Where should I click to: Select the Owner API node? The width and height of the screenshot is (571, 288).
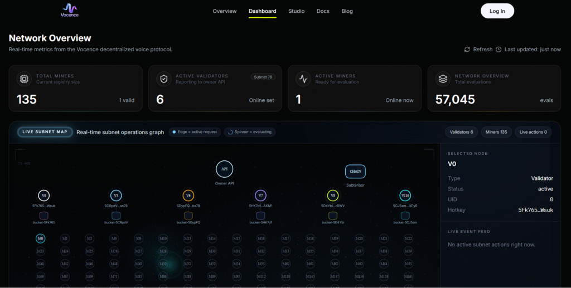point(224,169)
